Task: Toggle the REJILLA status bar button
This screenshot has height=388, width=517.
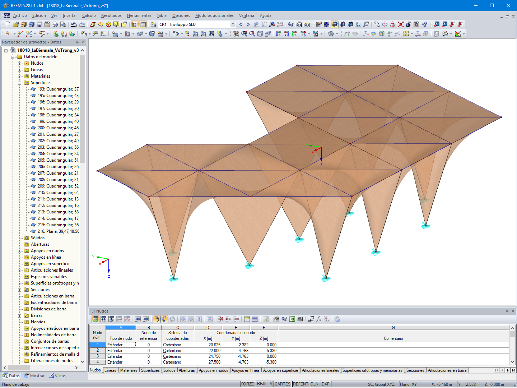Action: [x=265, y=384]
